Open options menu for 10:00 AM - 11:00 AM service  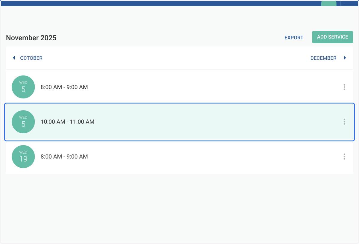[x=344, y=122]
